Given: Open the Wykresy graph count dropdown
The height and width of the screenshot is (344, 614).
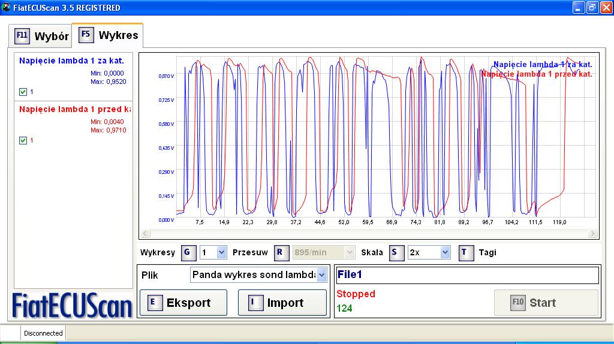Looking at the screenshot, I should pyautogui.click(x=221, y=252).
